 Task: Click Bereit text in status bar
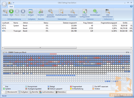[x=4, y=96]
